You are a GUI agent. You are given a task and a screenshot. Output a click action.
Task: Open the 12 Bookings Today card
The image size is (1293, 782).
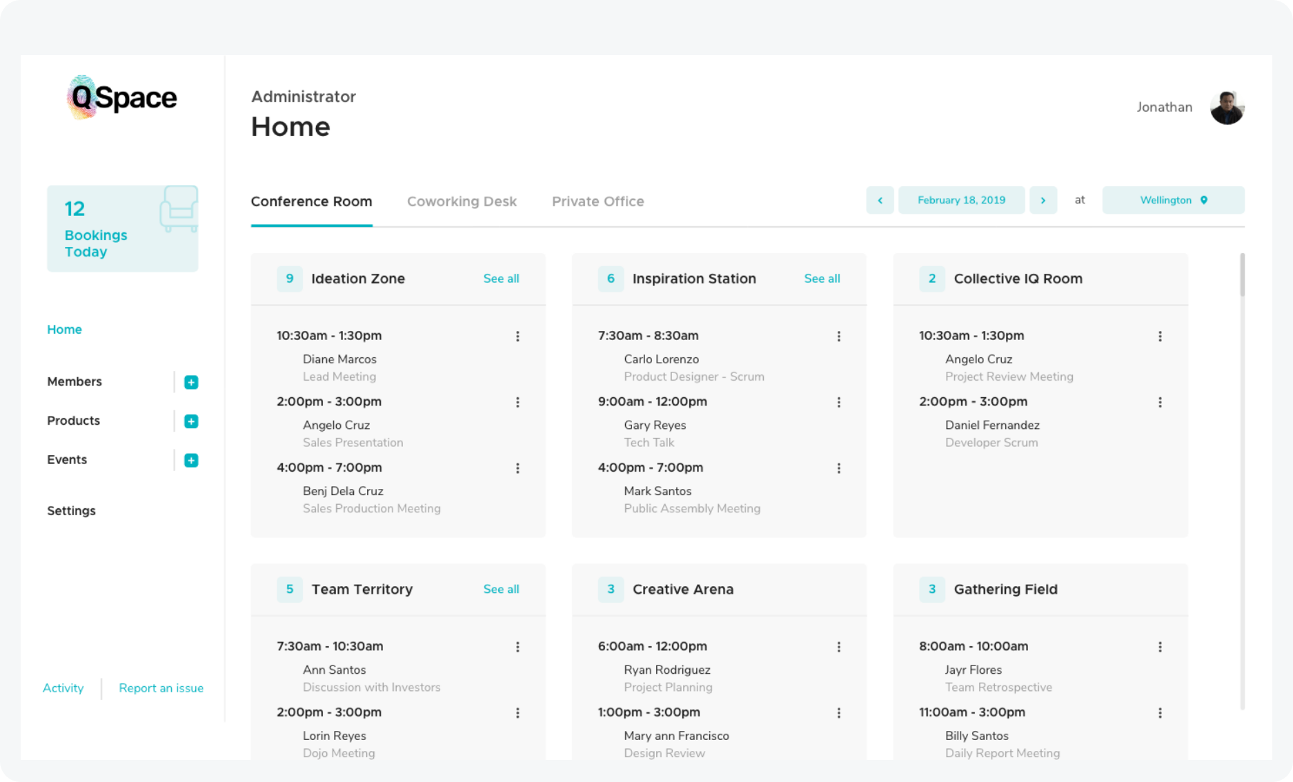click(122, 228)
